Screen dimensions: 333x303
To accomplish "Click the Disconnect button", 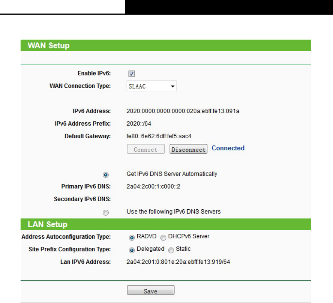I will [188, 149].
